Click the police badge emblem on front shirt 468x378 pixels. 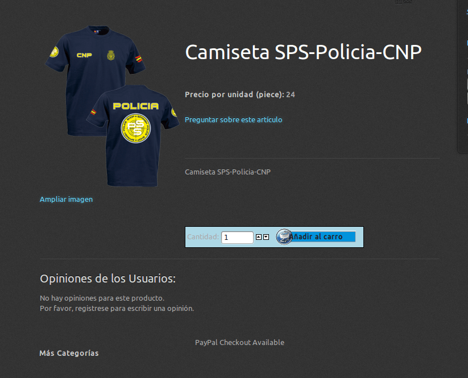tap(111, 55)
